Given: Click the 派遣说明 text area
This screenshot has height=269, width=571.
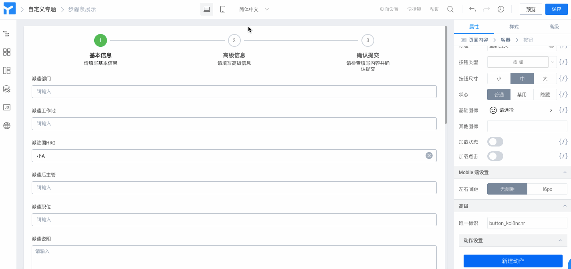Looking at the screenshot, I should point(234,257).
